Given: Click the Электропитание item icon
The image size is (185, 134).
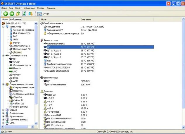Looking at the screenshot, I should (11, 46).
